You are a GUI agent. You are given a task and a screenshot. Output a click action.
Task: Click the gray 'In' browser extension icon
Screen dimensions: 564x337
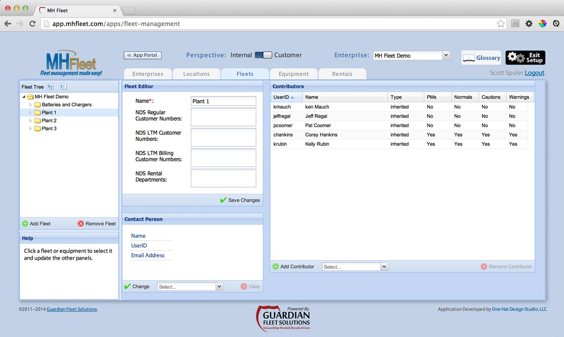pos(515,24)
